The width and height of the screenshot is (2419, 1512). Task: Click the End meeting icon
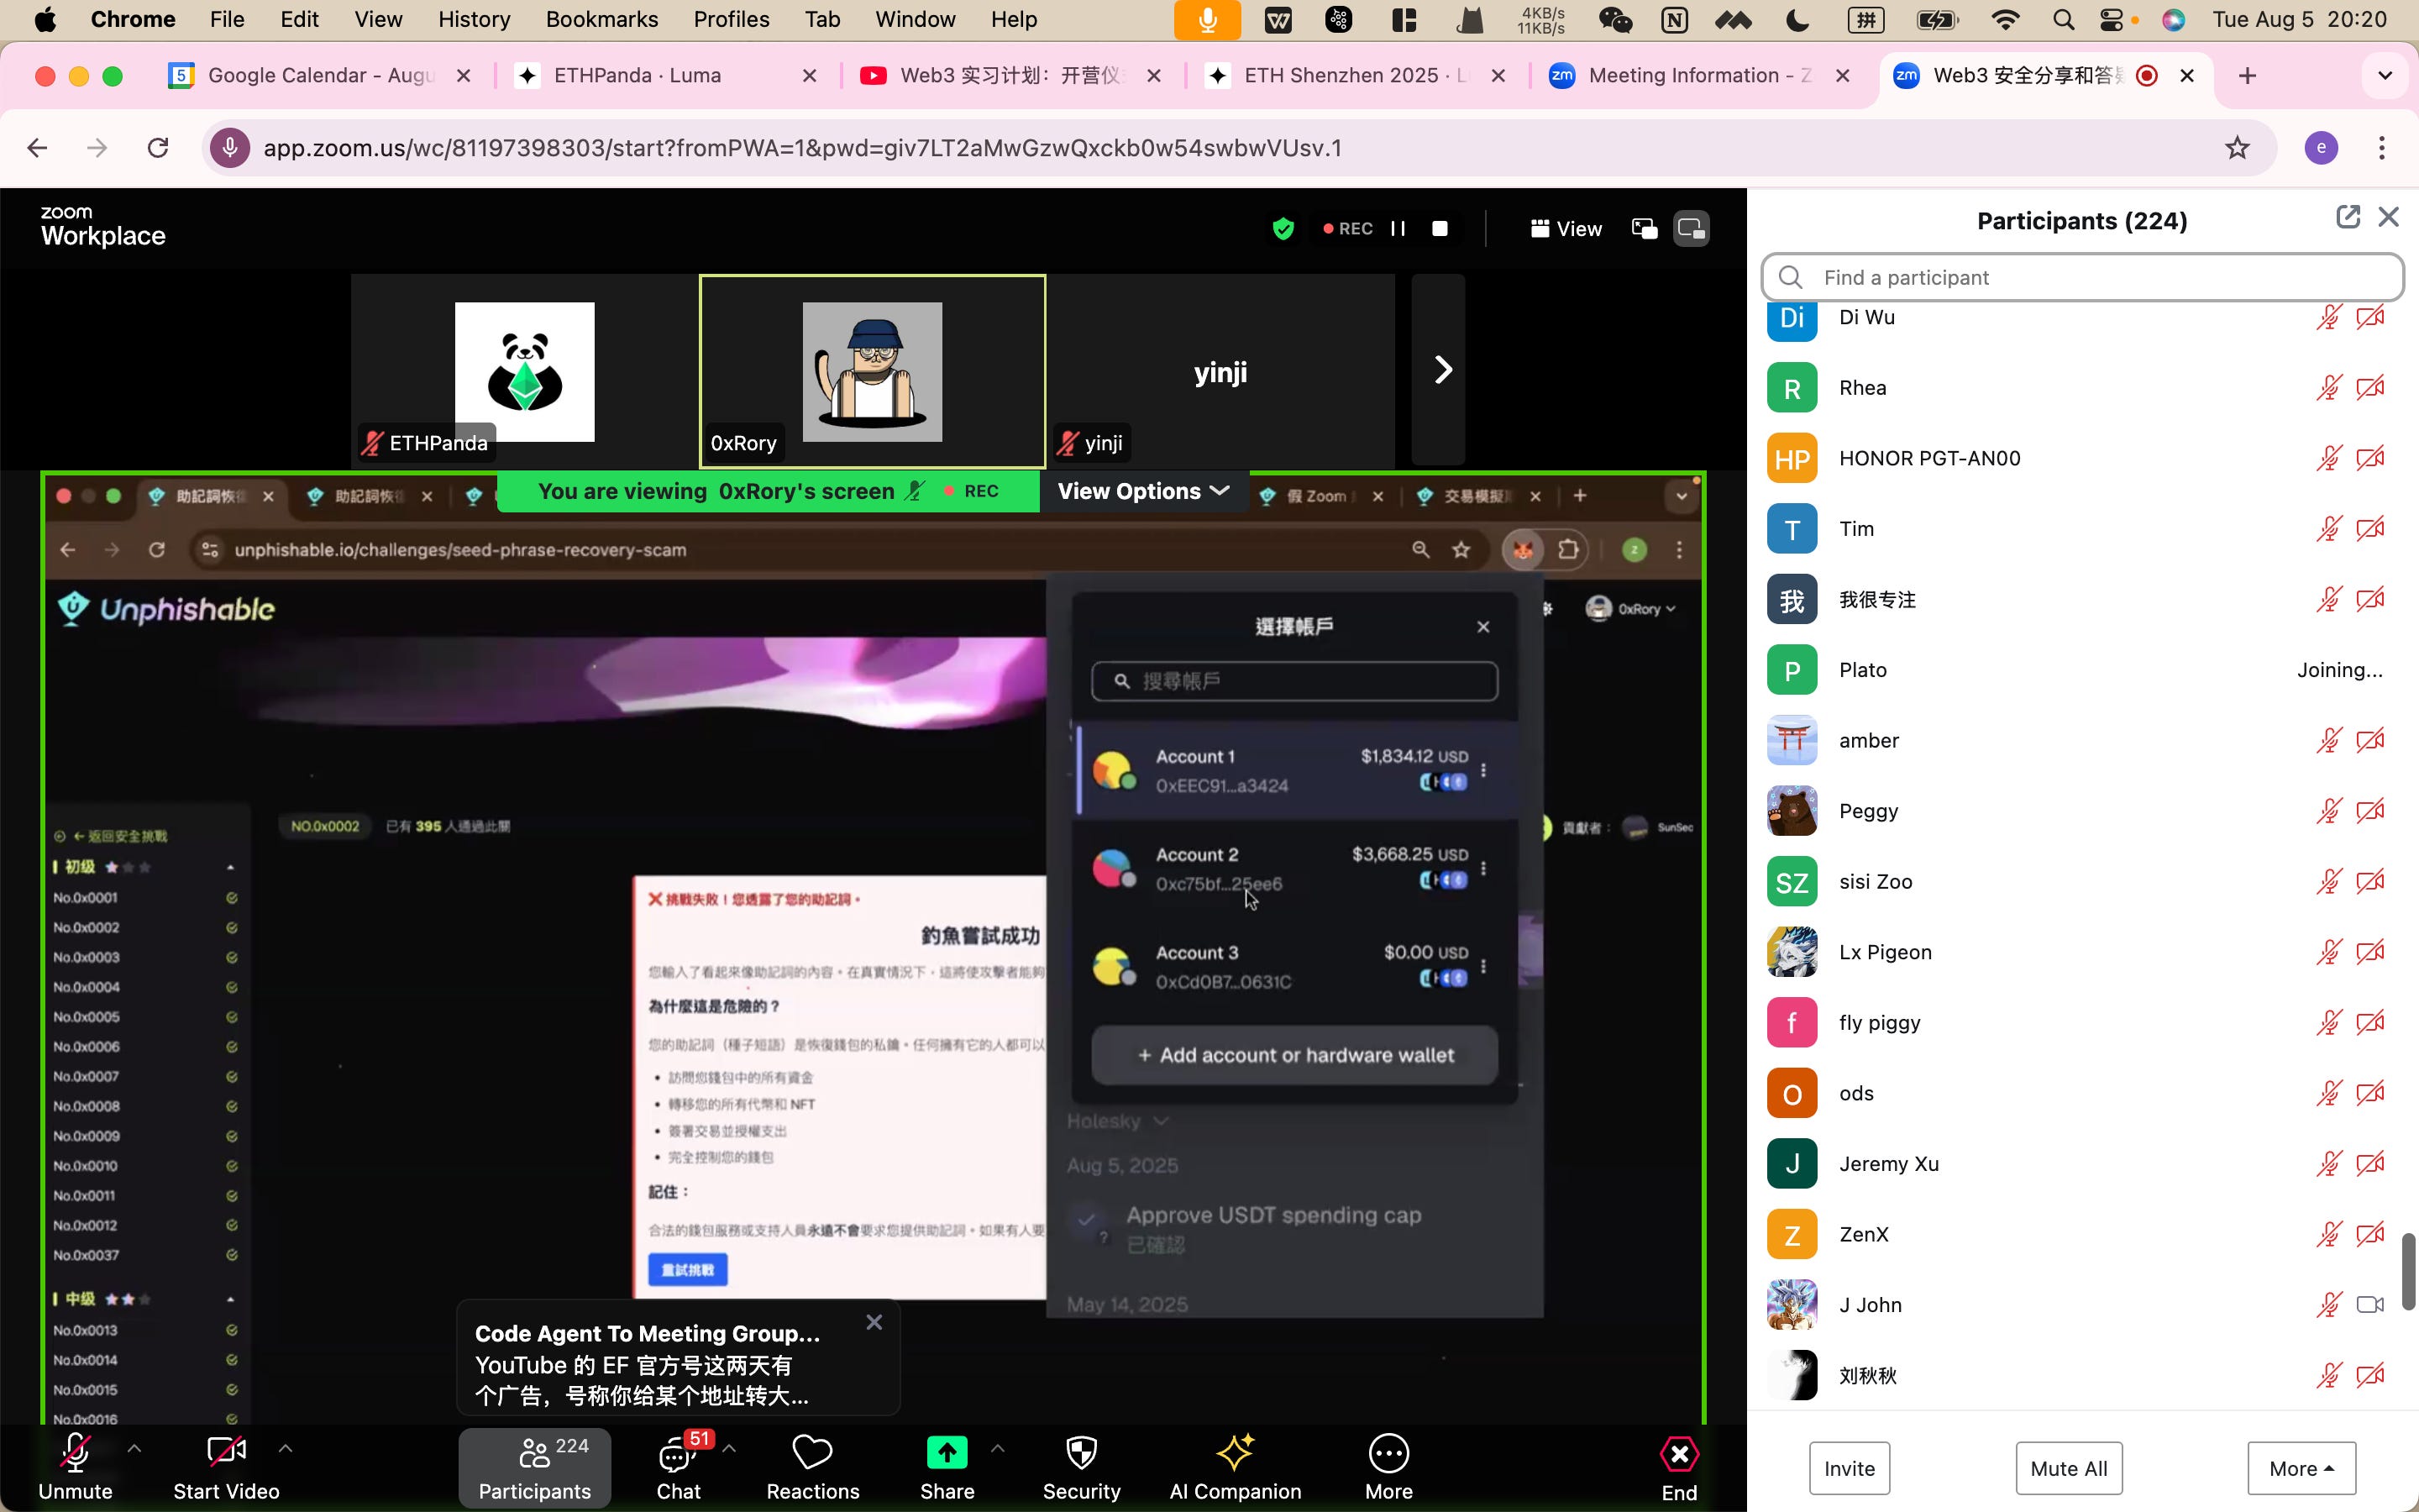coord(1679,1454)
